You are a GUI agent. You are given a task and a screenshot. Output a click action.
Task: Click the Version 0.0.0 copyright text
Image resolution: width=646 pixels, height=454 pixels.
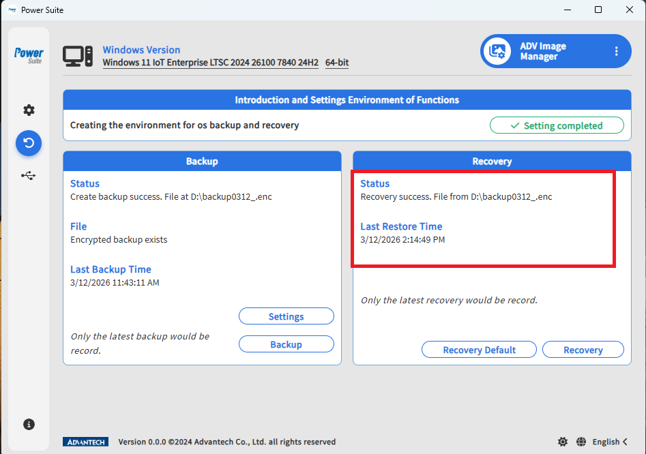(227, 442)
